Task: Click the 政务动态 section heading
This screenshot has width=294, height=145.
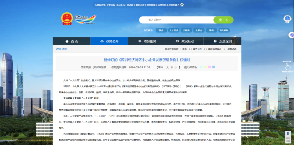Action: 62,49
